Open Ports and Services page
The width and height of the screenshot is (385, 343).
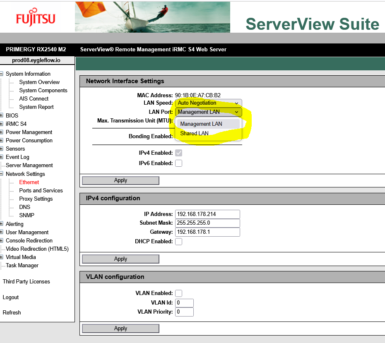coord(41,190)
